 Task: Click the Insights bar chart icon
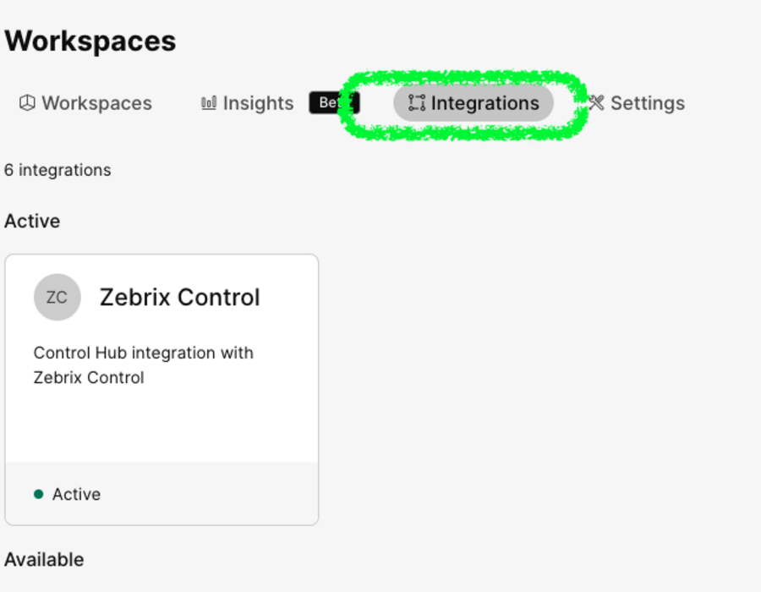(209, 103)
